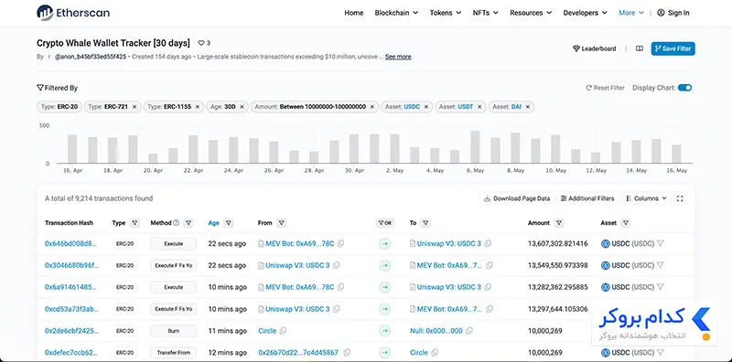Open the Leaderboard
The height and width of the screenshot is (362, 732).
(594, 48)
